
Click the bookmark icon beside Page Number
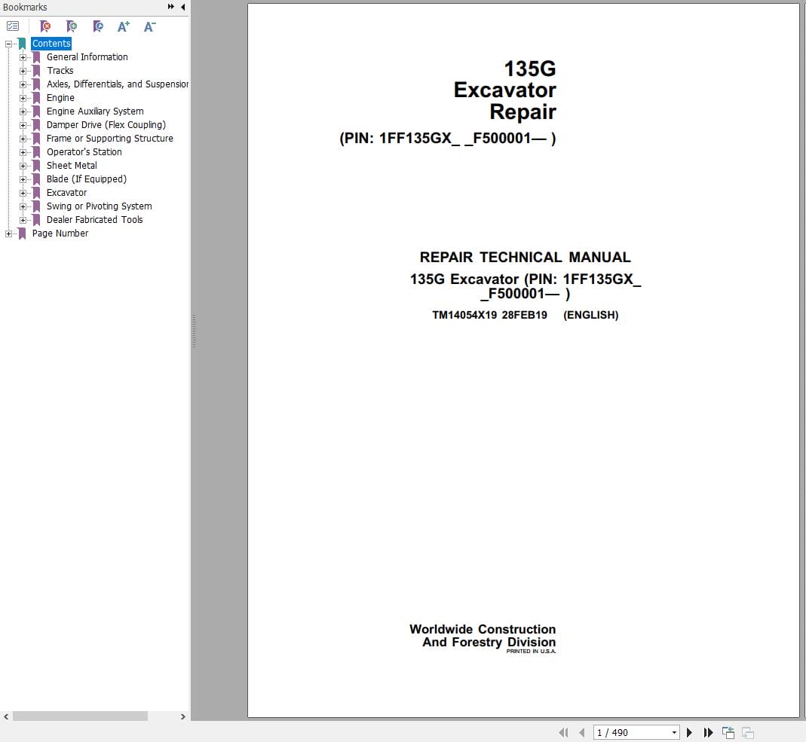click(x=22, y=234)
